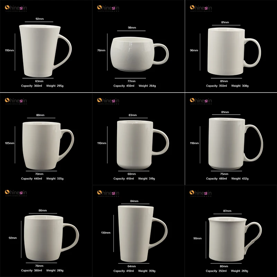Click the Shinepin logo above the 480ml mug

click(x=201, y=101)
